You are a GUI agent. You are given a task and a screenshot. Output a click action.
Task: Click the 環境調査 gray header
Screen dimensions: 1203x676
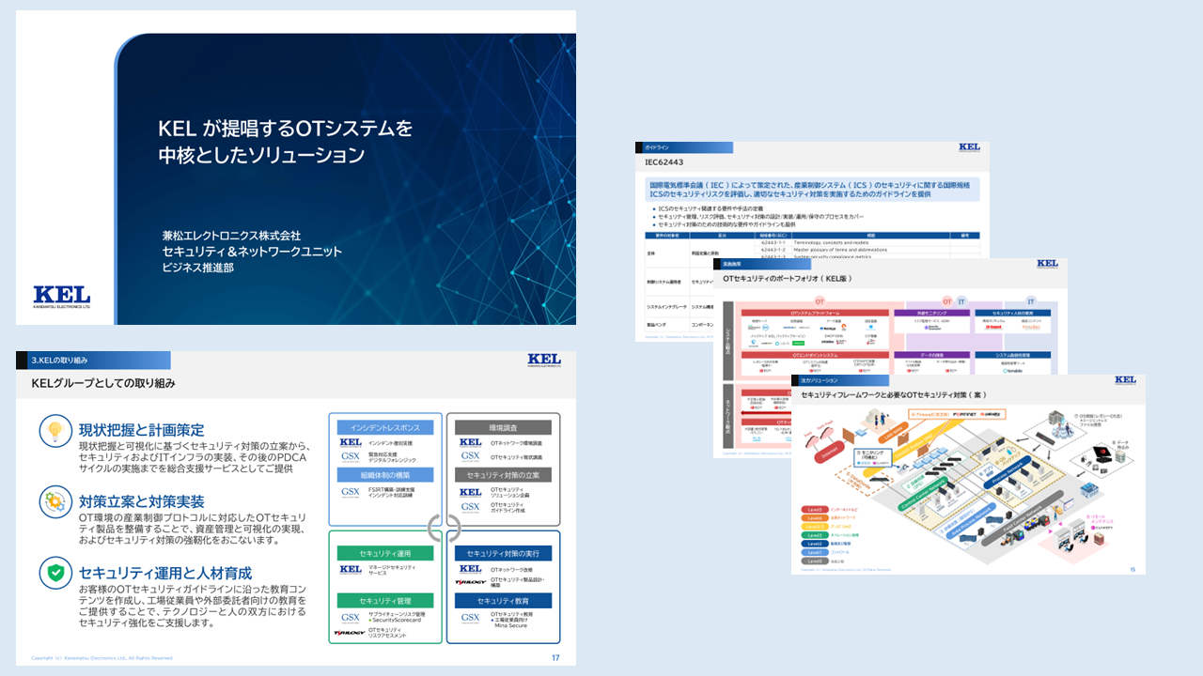502,426
